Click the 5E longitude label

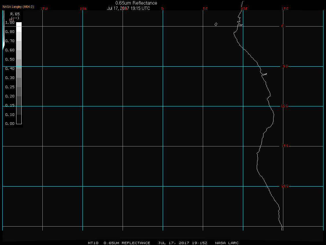pos(205,9)
